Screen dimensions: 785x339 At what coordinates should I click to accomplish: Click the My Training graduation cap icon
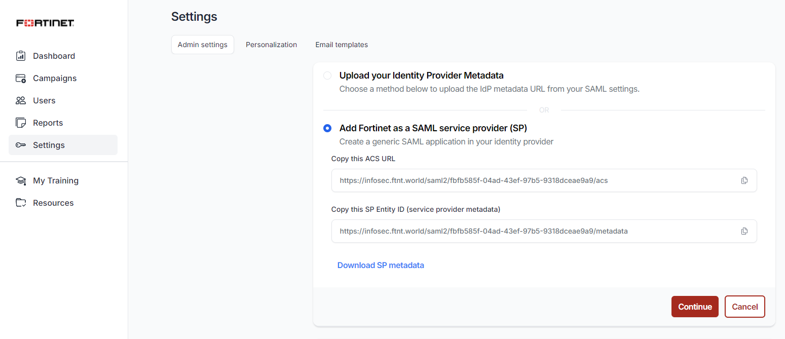(21, 180)
